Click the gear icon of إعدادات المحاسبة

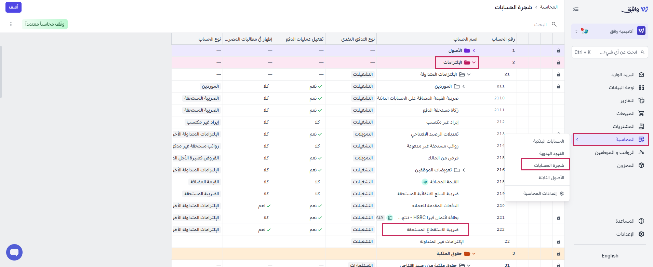pos(562,194)
